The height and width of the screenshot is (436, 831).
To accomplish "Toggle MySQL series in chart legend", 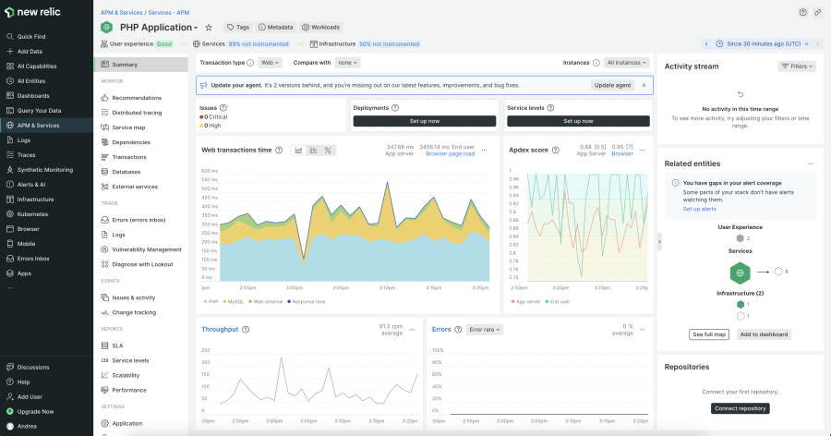I will (x=235, y=301).
